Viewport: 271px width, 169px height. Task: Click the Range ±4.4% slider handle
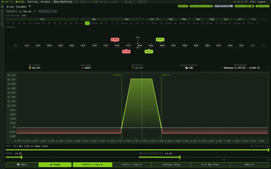[21, 157]
